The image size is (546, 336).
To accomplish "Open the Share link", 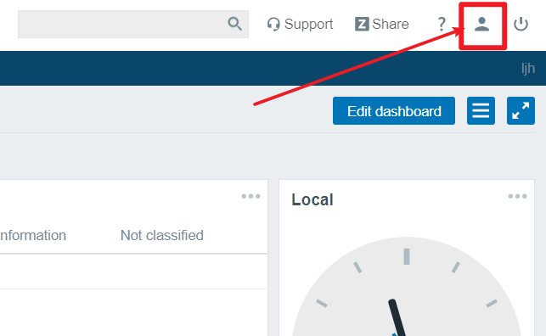I will click(381, 24).
